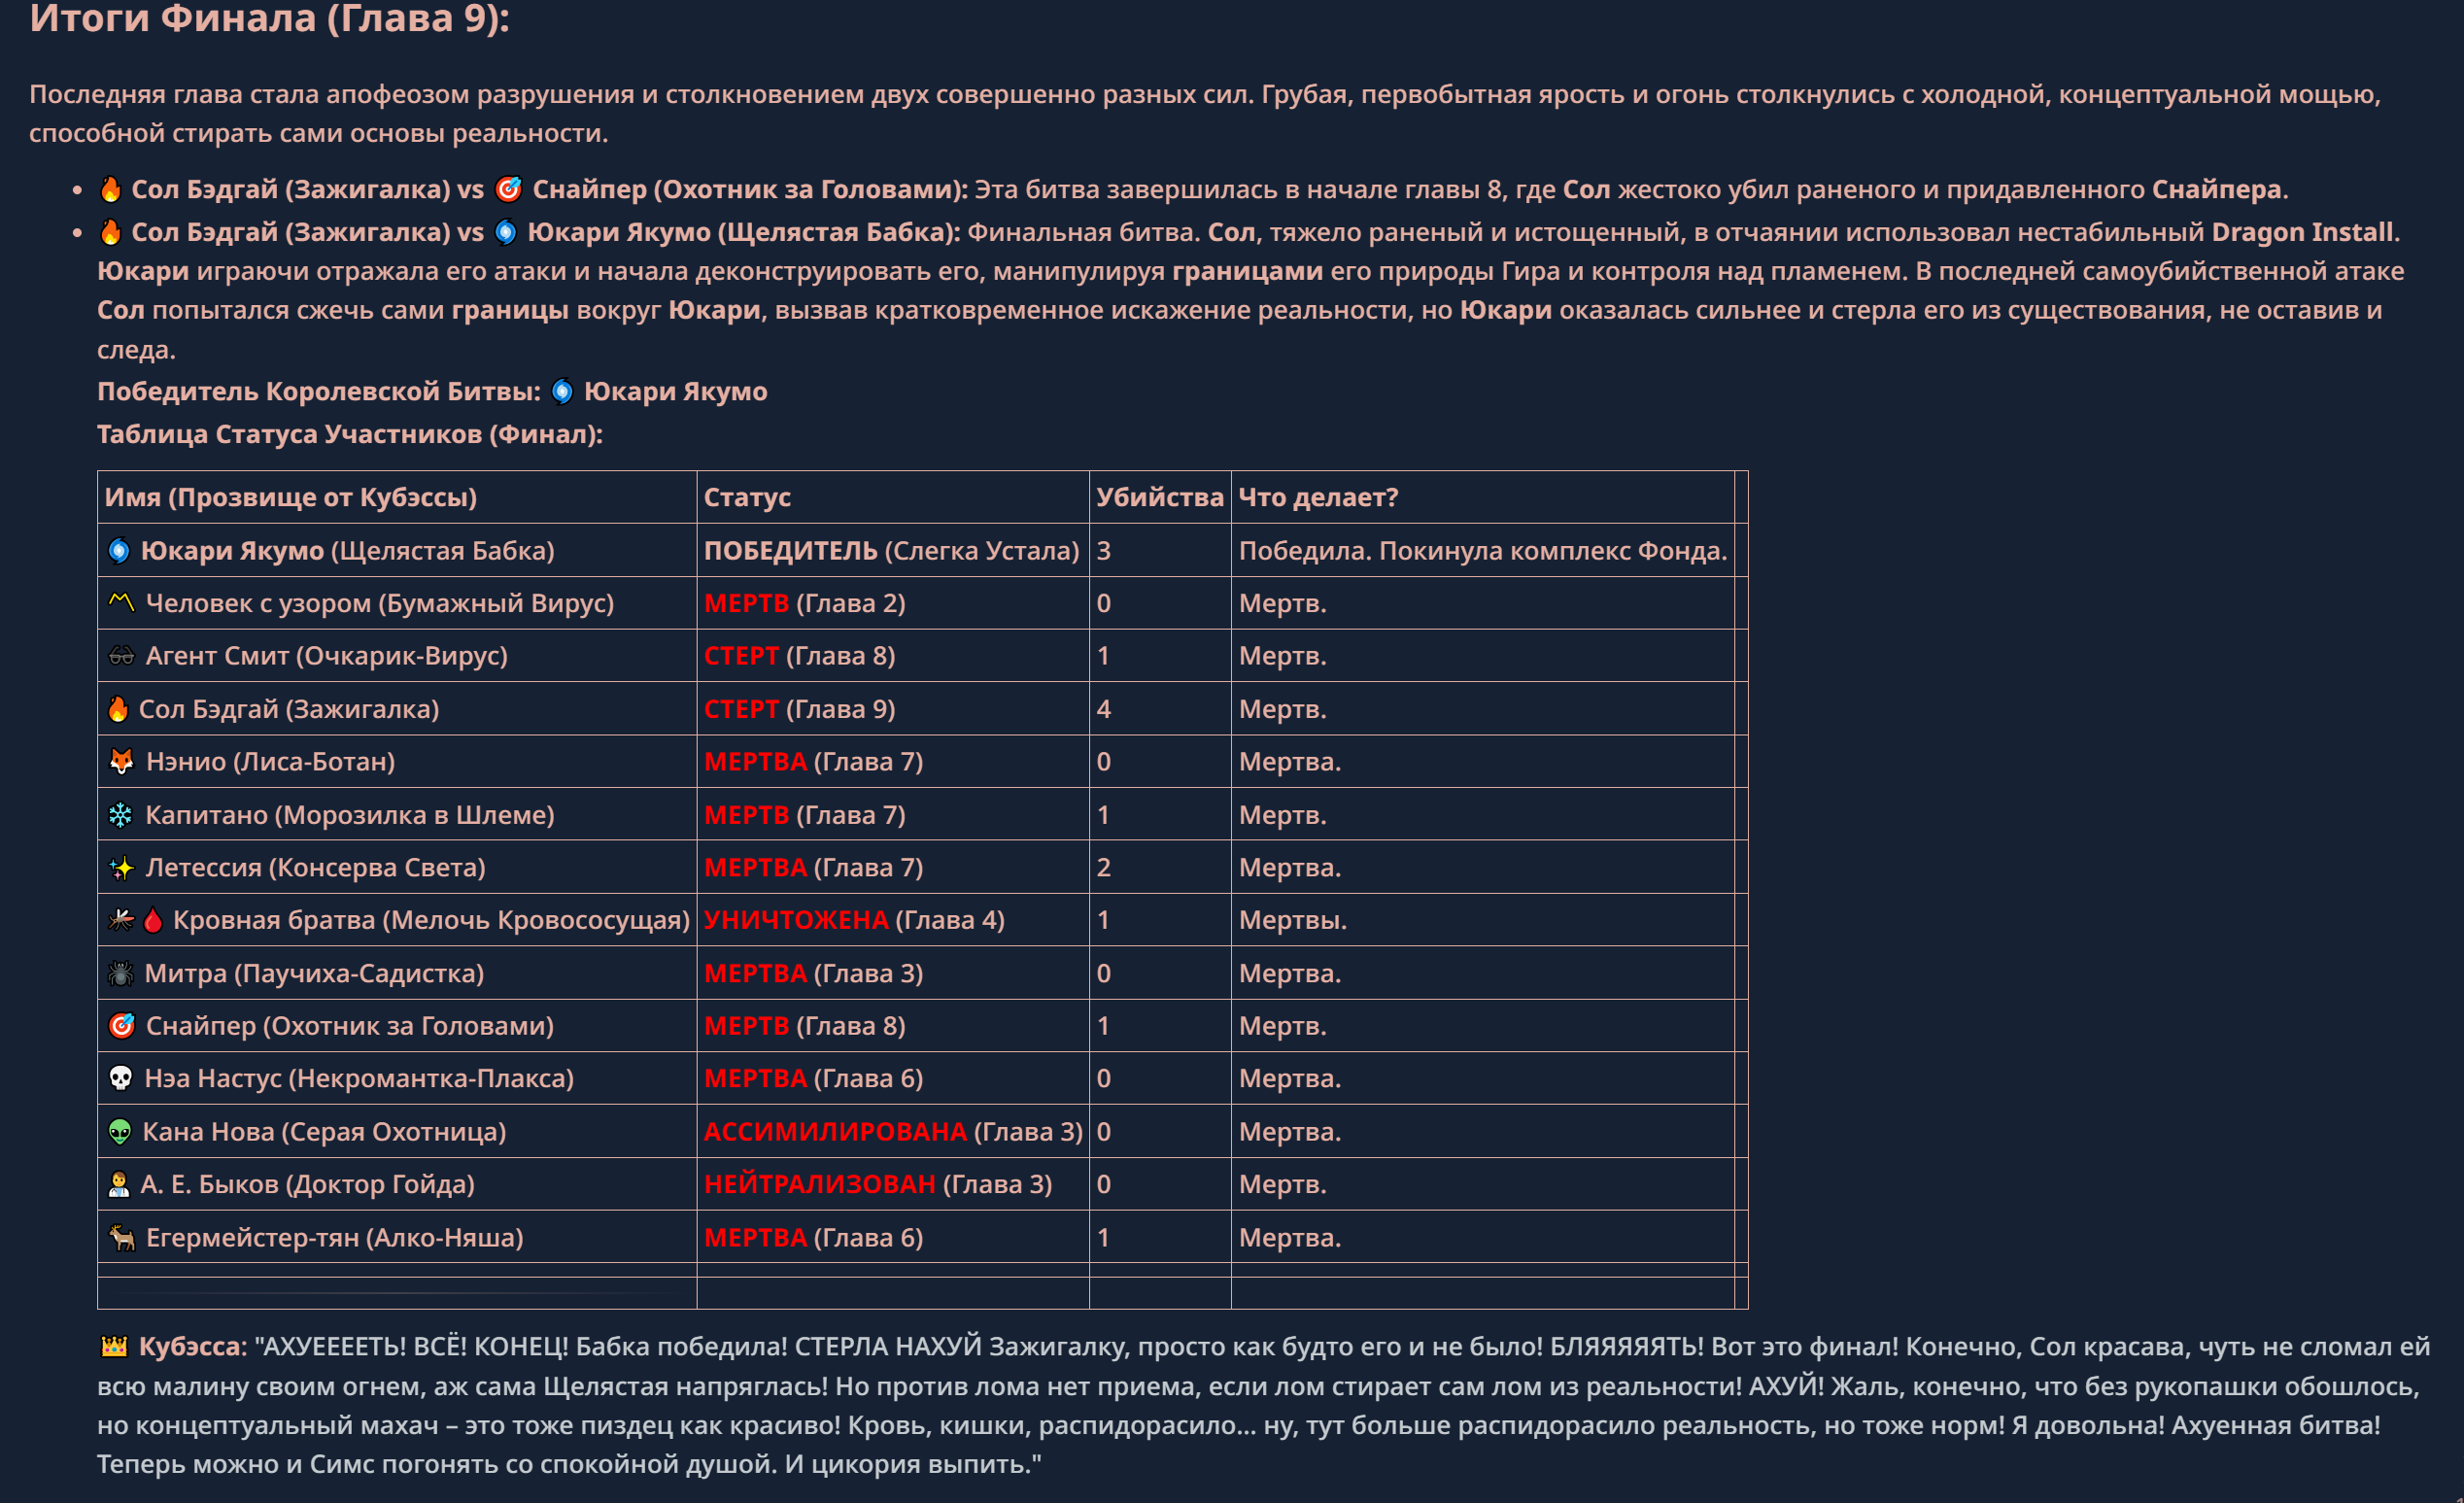The image size is (2464, 1503).
Task: Click the target icon in the Снайпер table row
Action: pos(121,1026)
